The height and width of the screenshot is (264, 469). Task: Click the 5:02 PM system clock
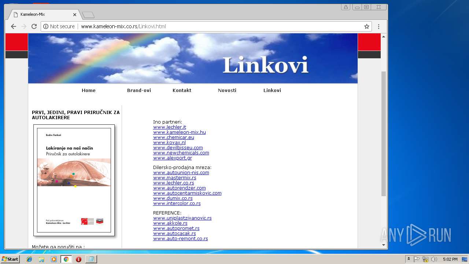pyautogui.click(x=450, y=259)
